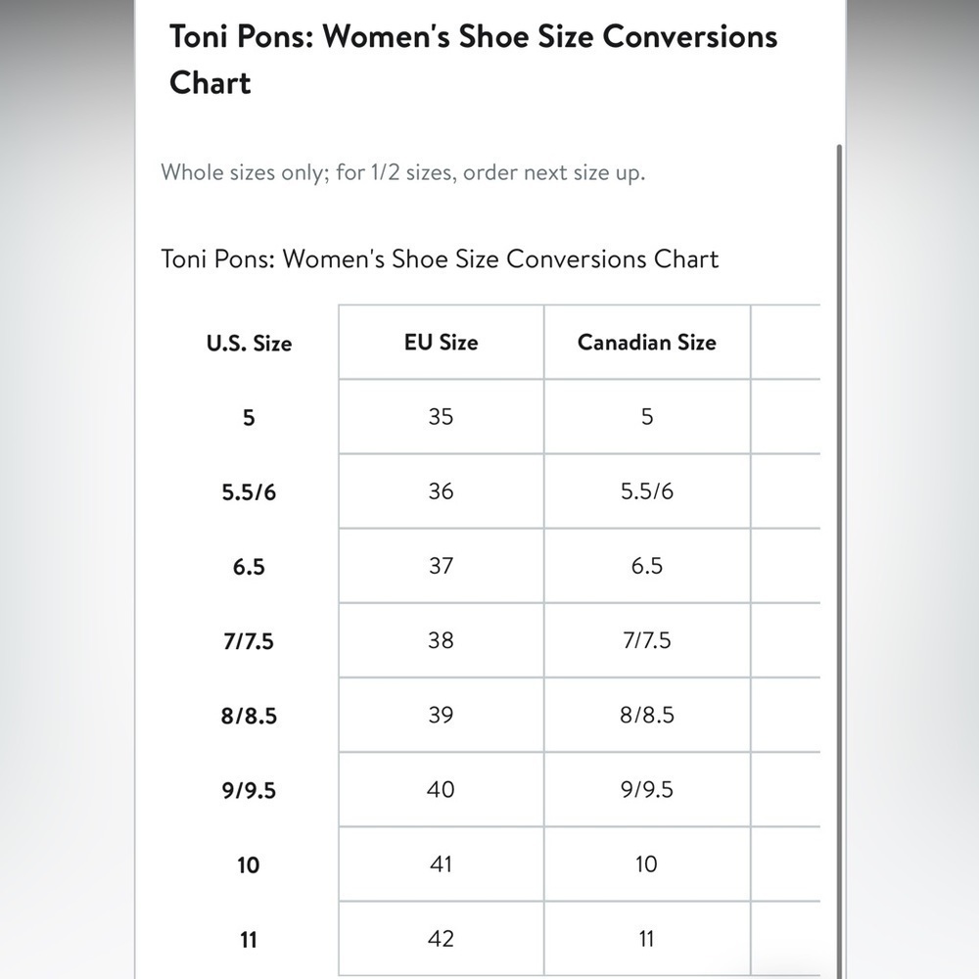The image size is (979, 979).
Task: Select the EU Size column header
Action: pyautogui.click(x=441, y=342)
